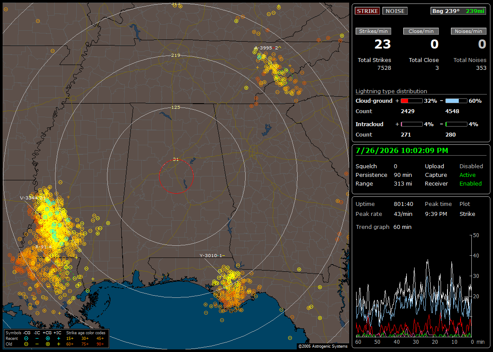Select the Noises/min label box
Image resolution: width=493 pixels, height=352 pixels.
click(x=468, y=31)
